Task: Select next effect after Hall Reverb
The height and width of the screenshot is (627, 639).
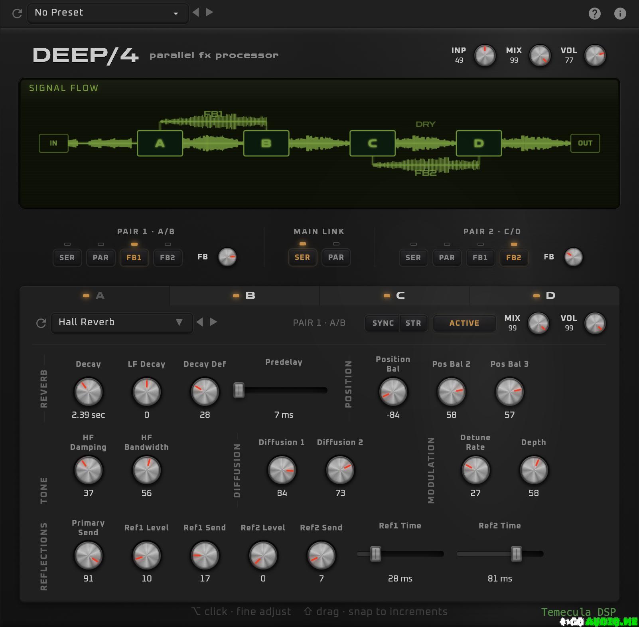Action: [x=214, y=322]
